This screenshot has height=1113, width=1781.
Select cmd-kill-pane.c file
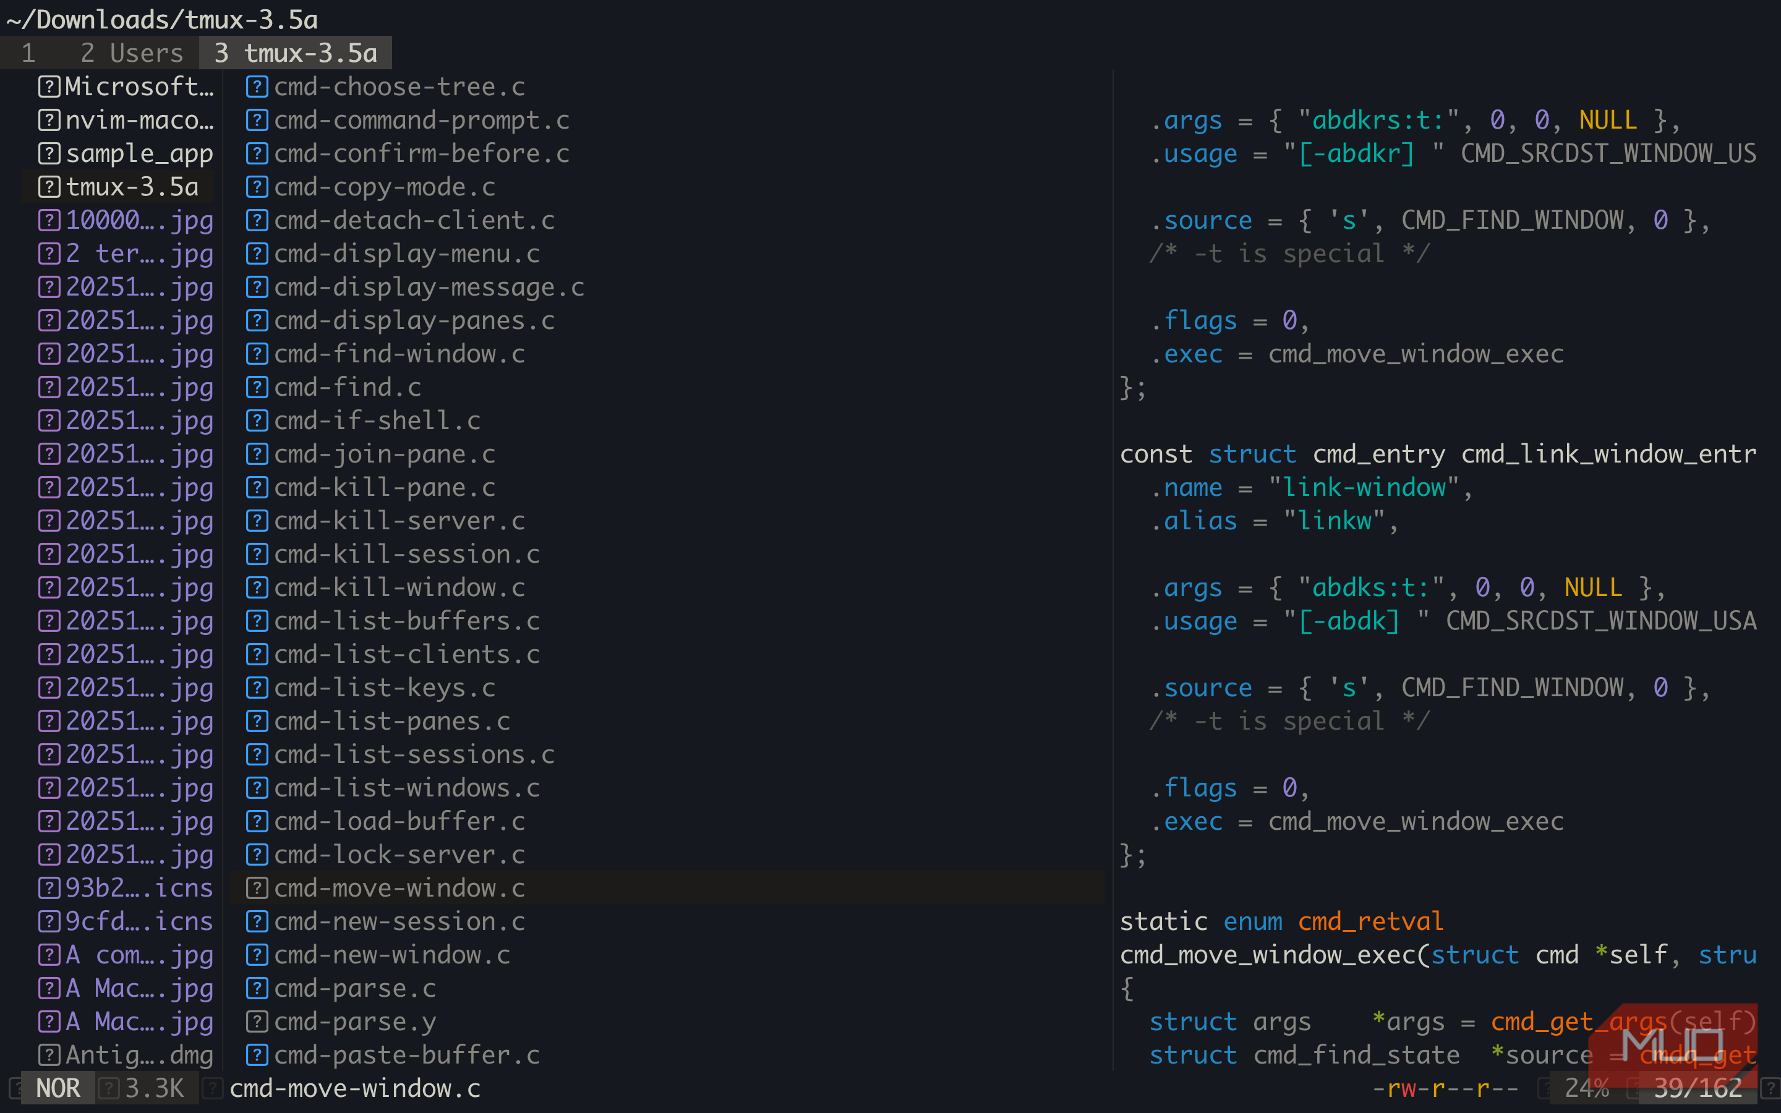385,487
